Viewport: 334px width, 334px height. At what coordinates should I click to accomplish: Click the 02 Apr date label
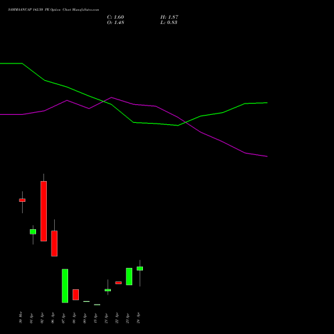42,318
